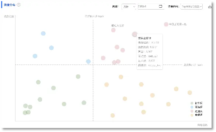Click the topmost blue bubble in the chart

(43, 33)
